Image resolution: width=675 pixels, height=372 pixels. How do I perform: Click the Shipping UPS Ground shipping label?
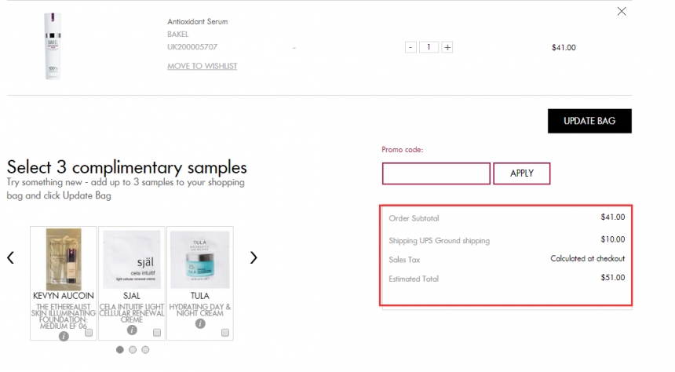tap(439, 241)
